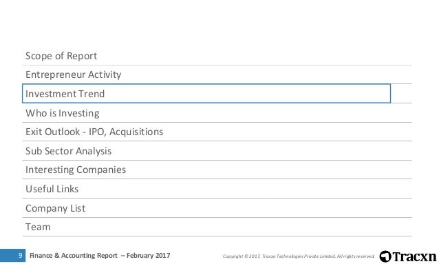The image size is (439, 264).
Task: Select the highlighted Investment Trend row
Action: pyautogui.click(x=206, y=94)
